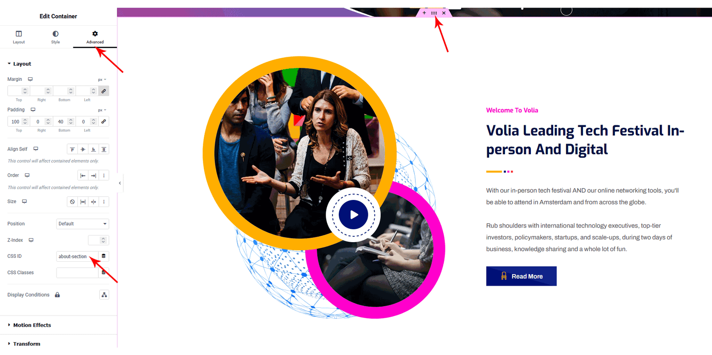Switch to the Layout tab
Viewport: 712px width, 355px height.
[x=19, y=37]
